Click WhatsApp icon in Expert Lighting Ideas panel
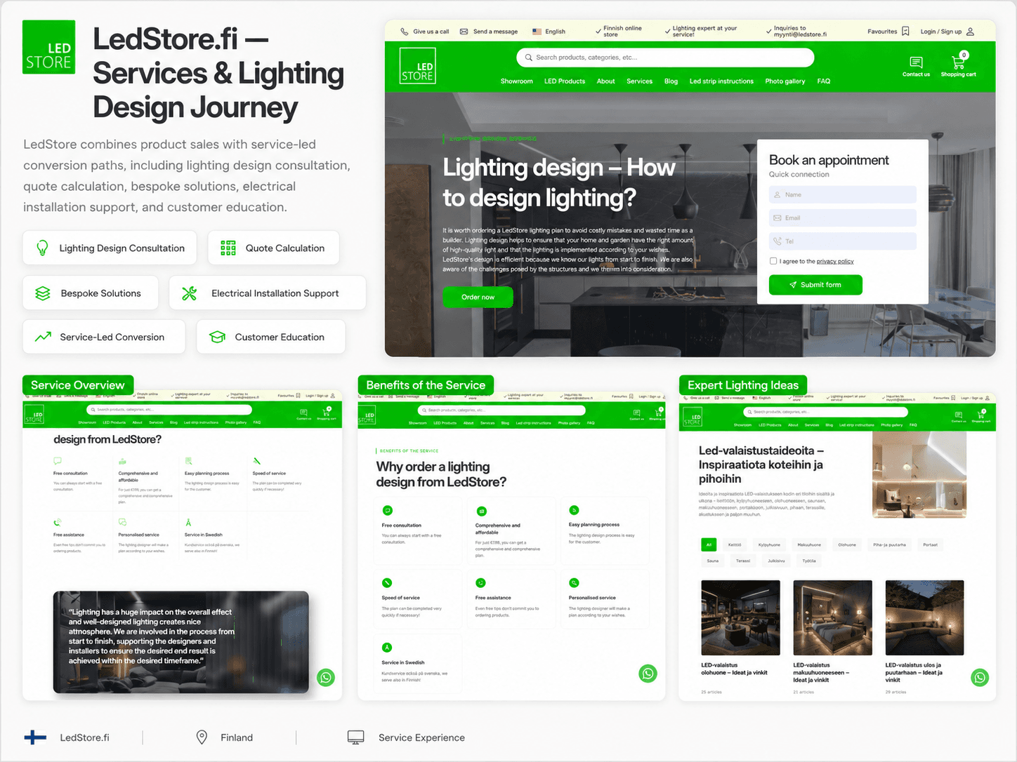 point(980,677)
